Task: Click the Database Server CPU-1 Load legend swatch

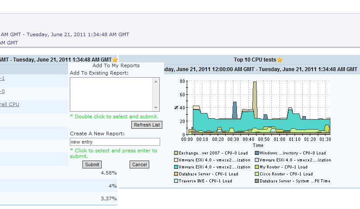Action: tap(176, 174)
